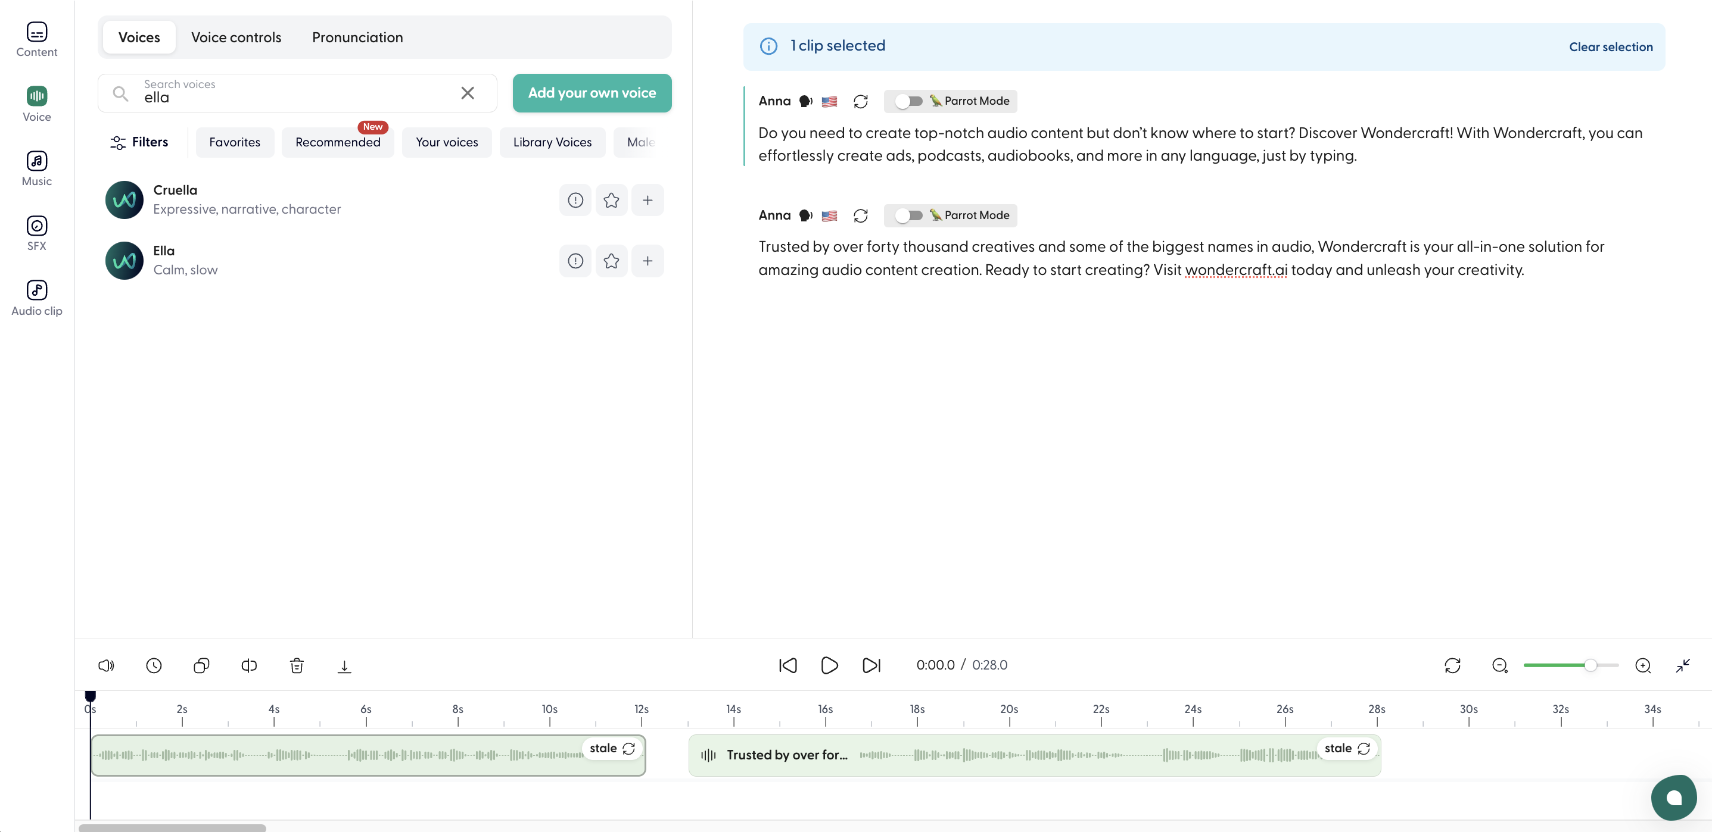Image resolution: width=1712 pixels, height=832 pixels.
Task: Expand the Your voices filter tab
Action: pyautogui.click(x=446, y=142)
